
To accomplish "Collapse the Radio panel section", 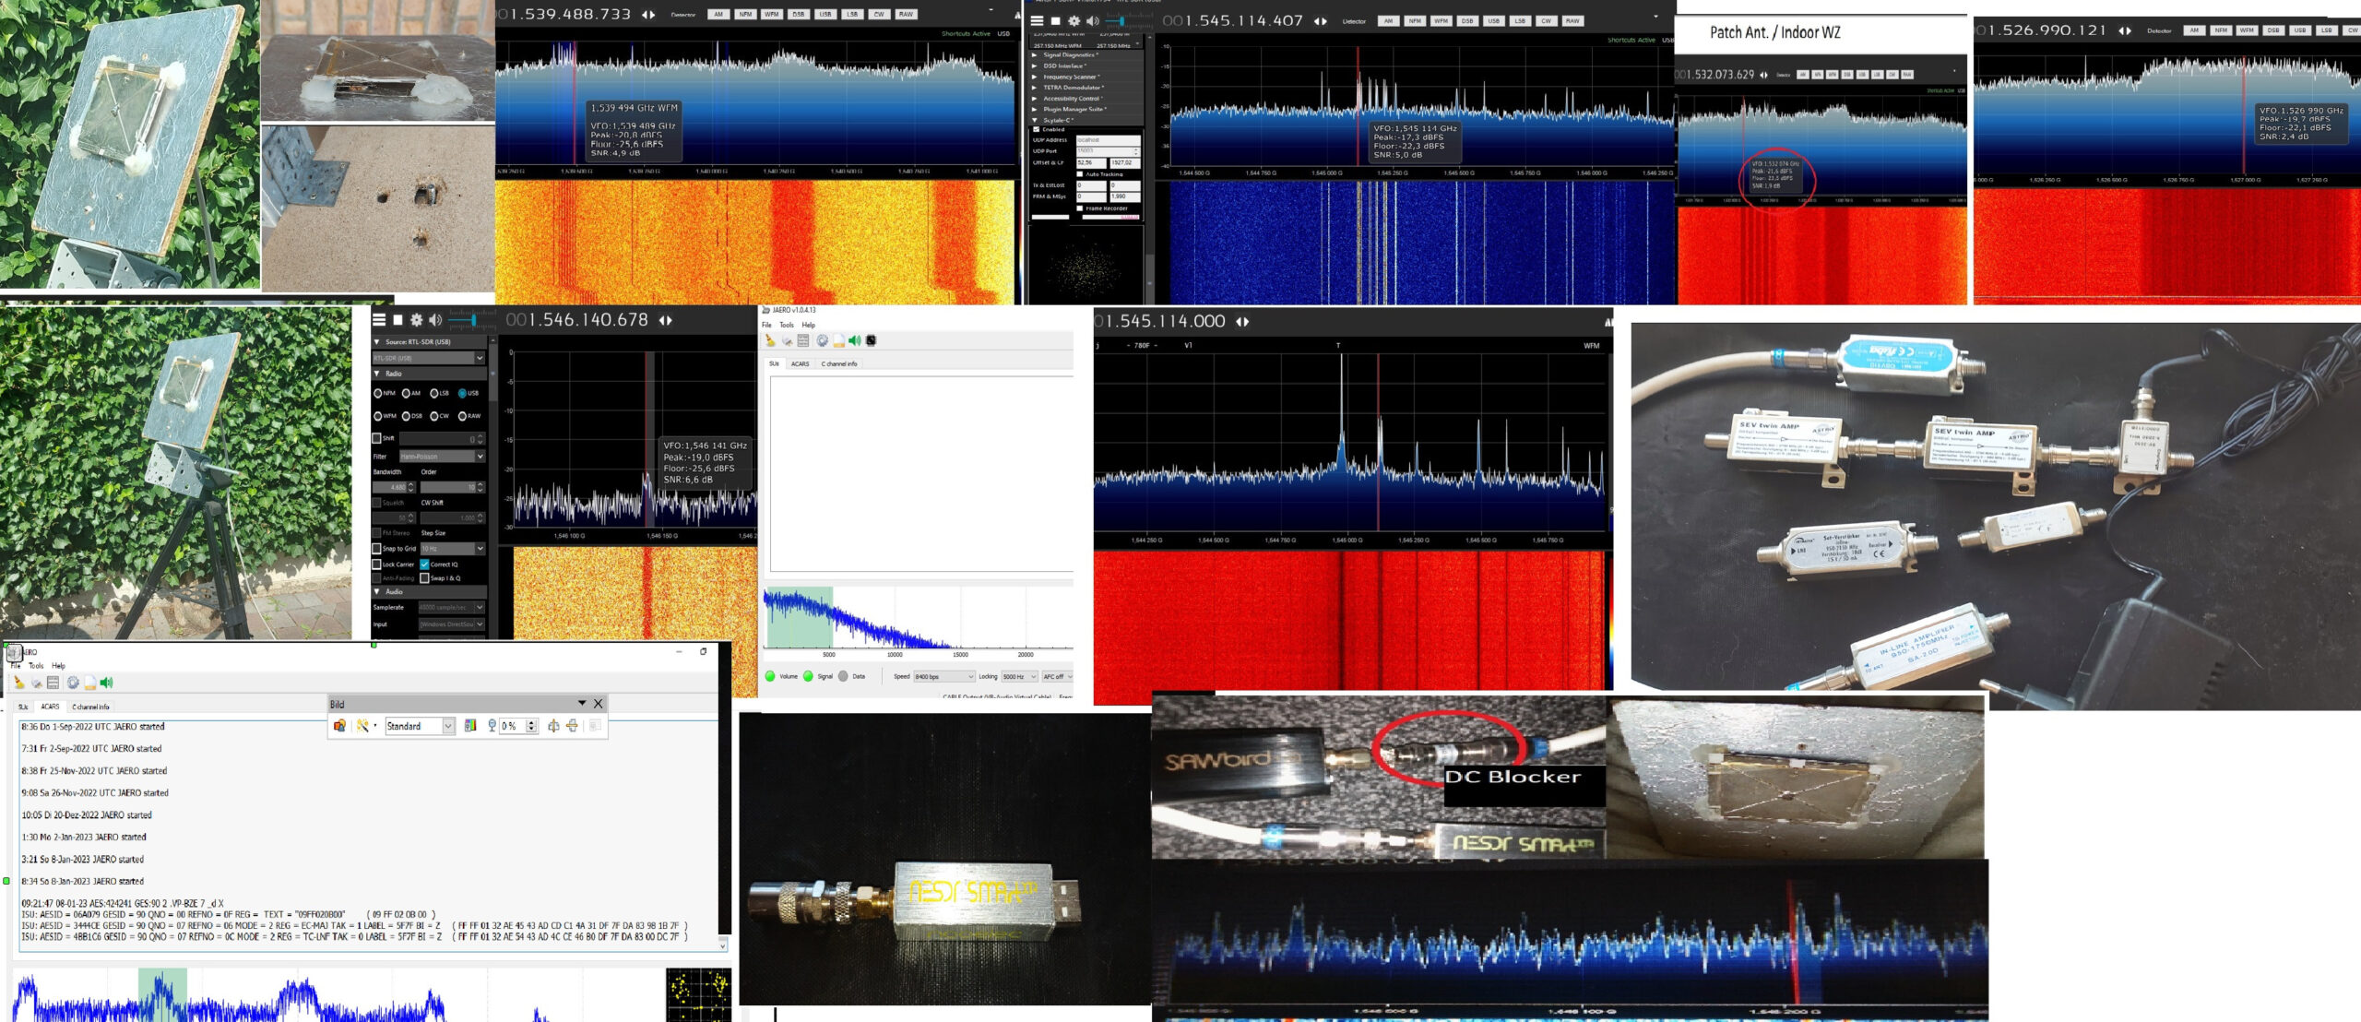I will click(377, 374).
